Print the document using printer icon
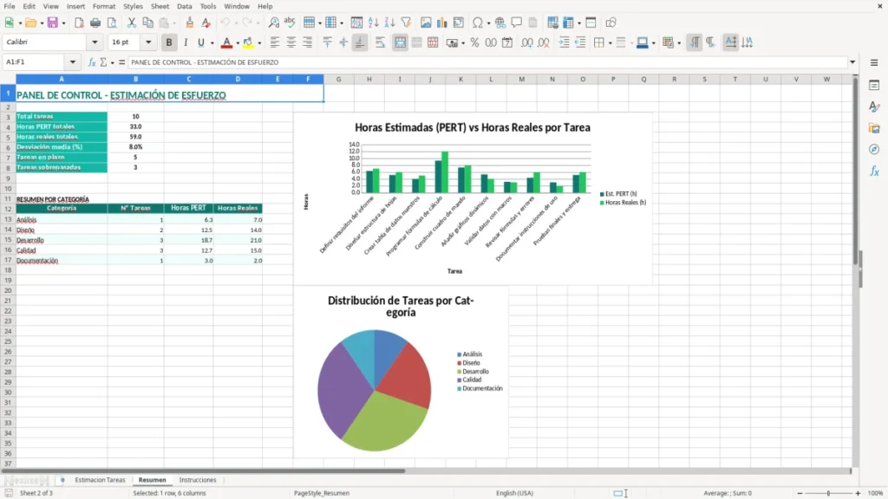Image resolution: width=888 pixels, height=499 pixels. click(95, 23)
